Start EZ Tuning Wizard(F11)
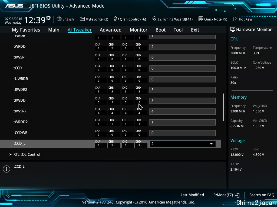 (x=175, y=19)
